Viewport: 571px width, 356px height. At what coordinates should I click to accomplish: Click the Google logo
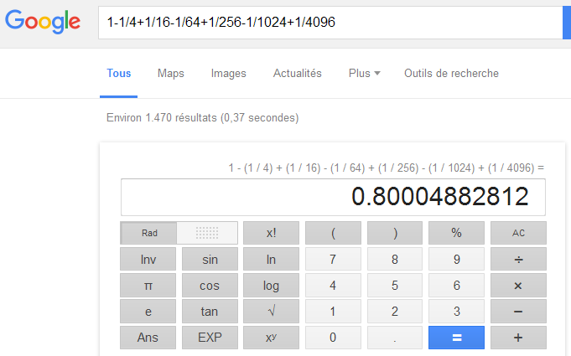(x=43, y=23)
